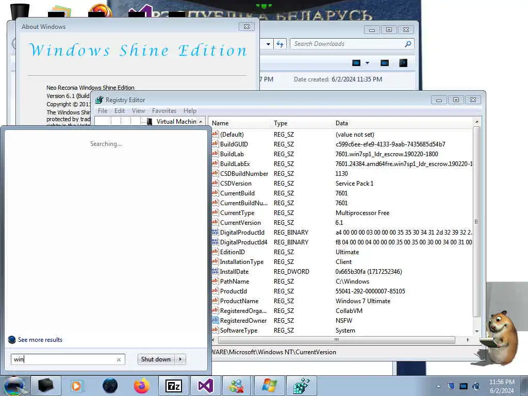This screenshot has height=396, width=528.
Task: Open the view options dropdown arrow in Explorer
Action: click(x=367, y=63)
